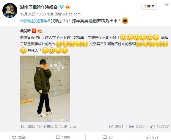The height and width of the screenshot is (140, 171).
Task: Click the crown badge next to 吴昕
Action: [x=40, y=31]
